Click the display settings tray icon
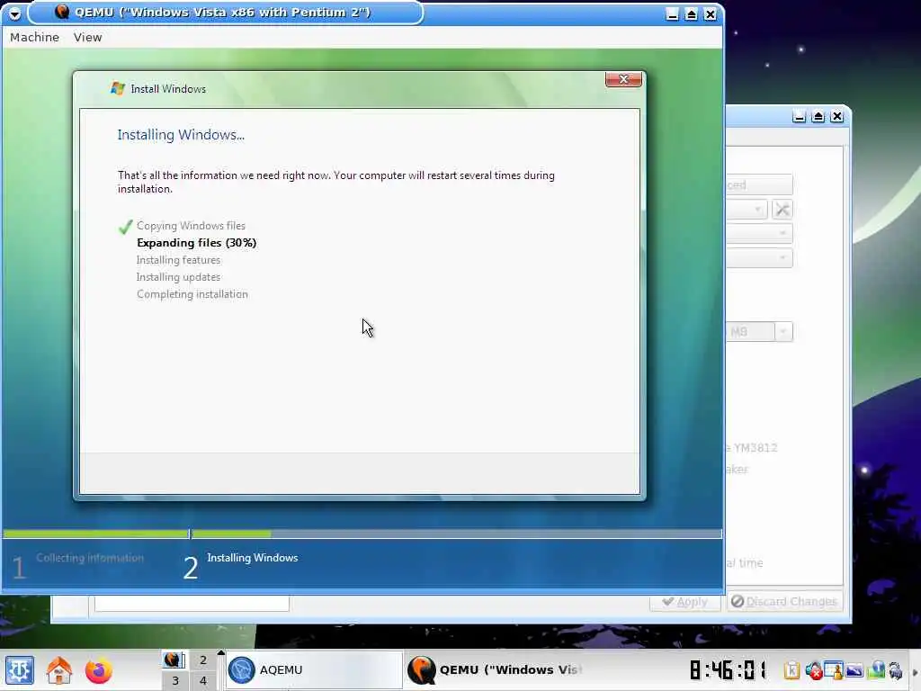921x691 pixels. 854,670
